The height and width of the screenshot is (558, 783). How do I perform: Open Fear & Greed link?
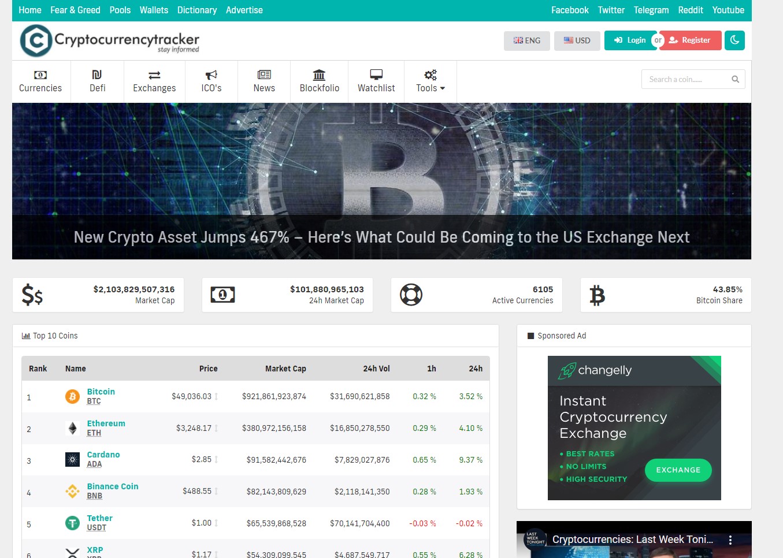click(x=75, y=10)
